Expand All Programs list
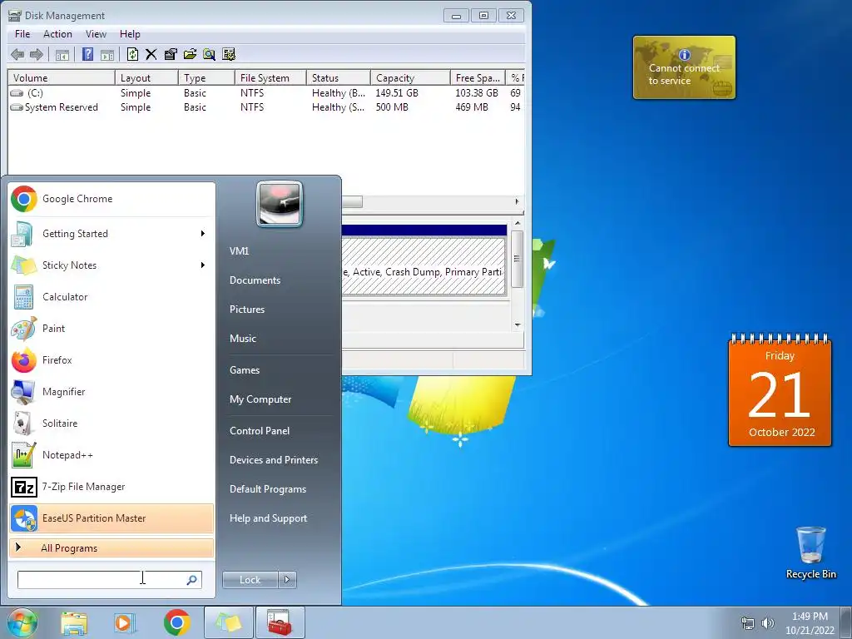852x639 pixels. tap(111, 547)
